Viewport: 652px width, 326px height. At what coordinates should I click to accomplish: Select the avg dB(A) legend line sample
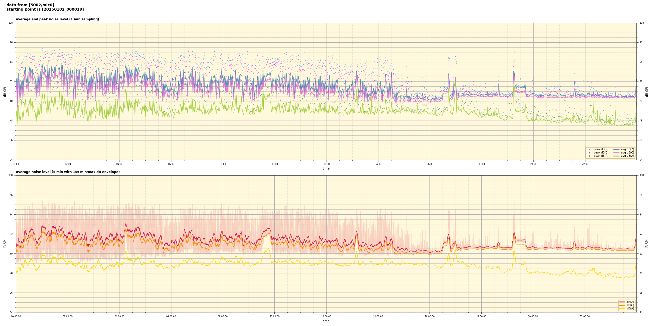616,156
